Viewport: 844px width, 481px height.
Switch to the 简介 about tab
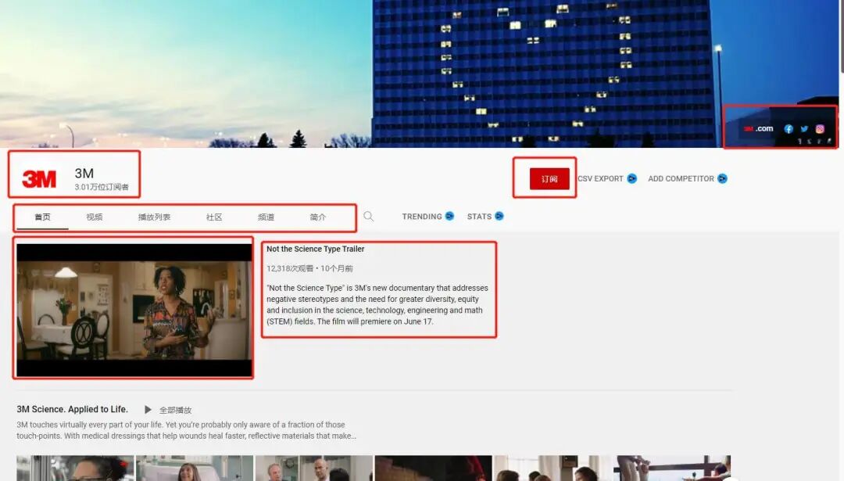(317, 217)
